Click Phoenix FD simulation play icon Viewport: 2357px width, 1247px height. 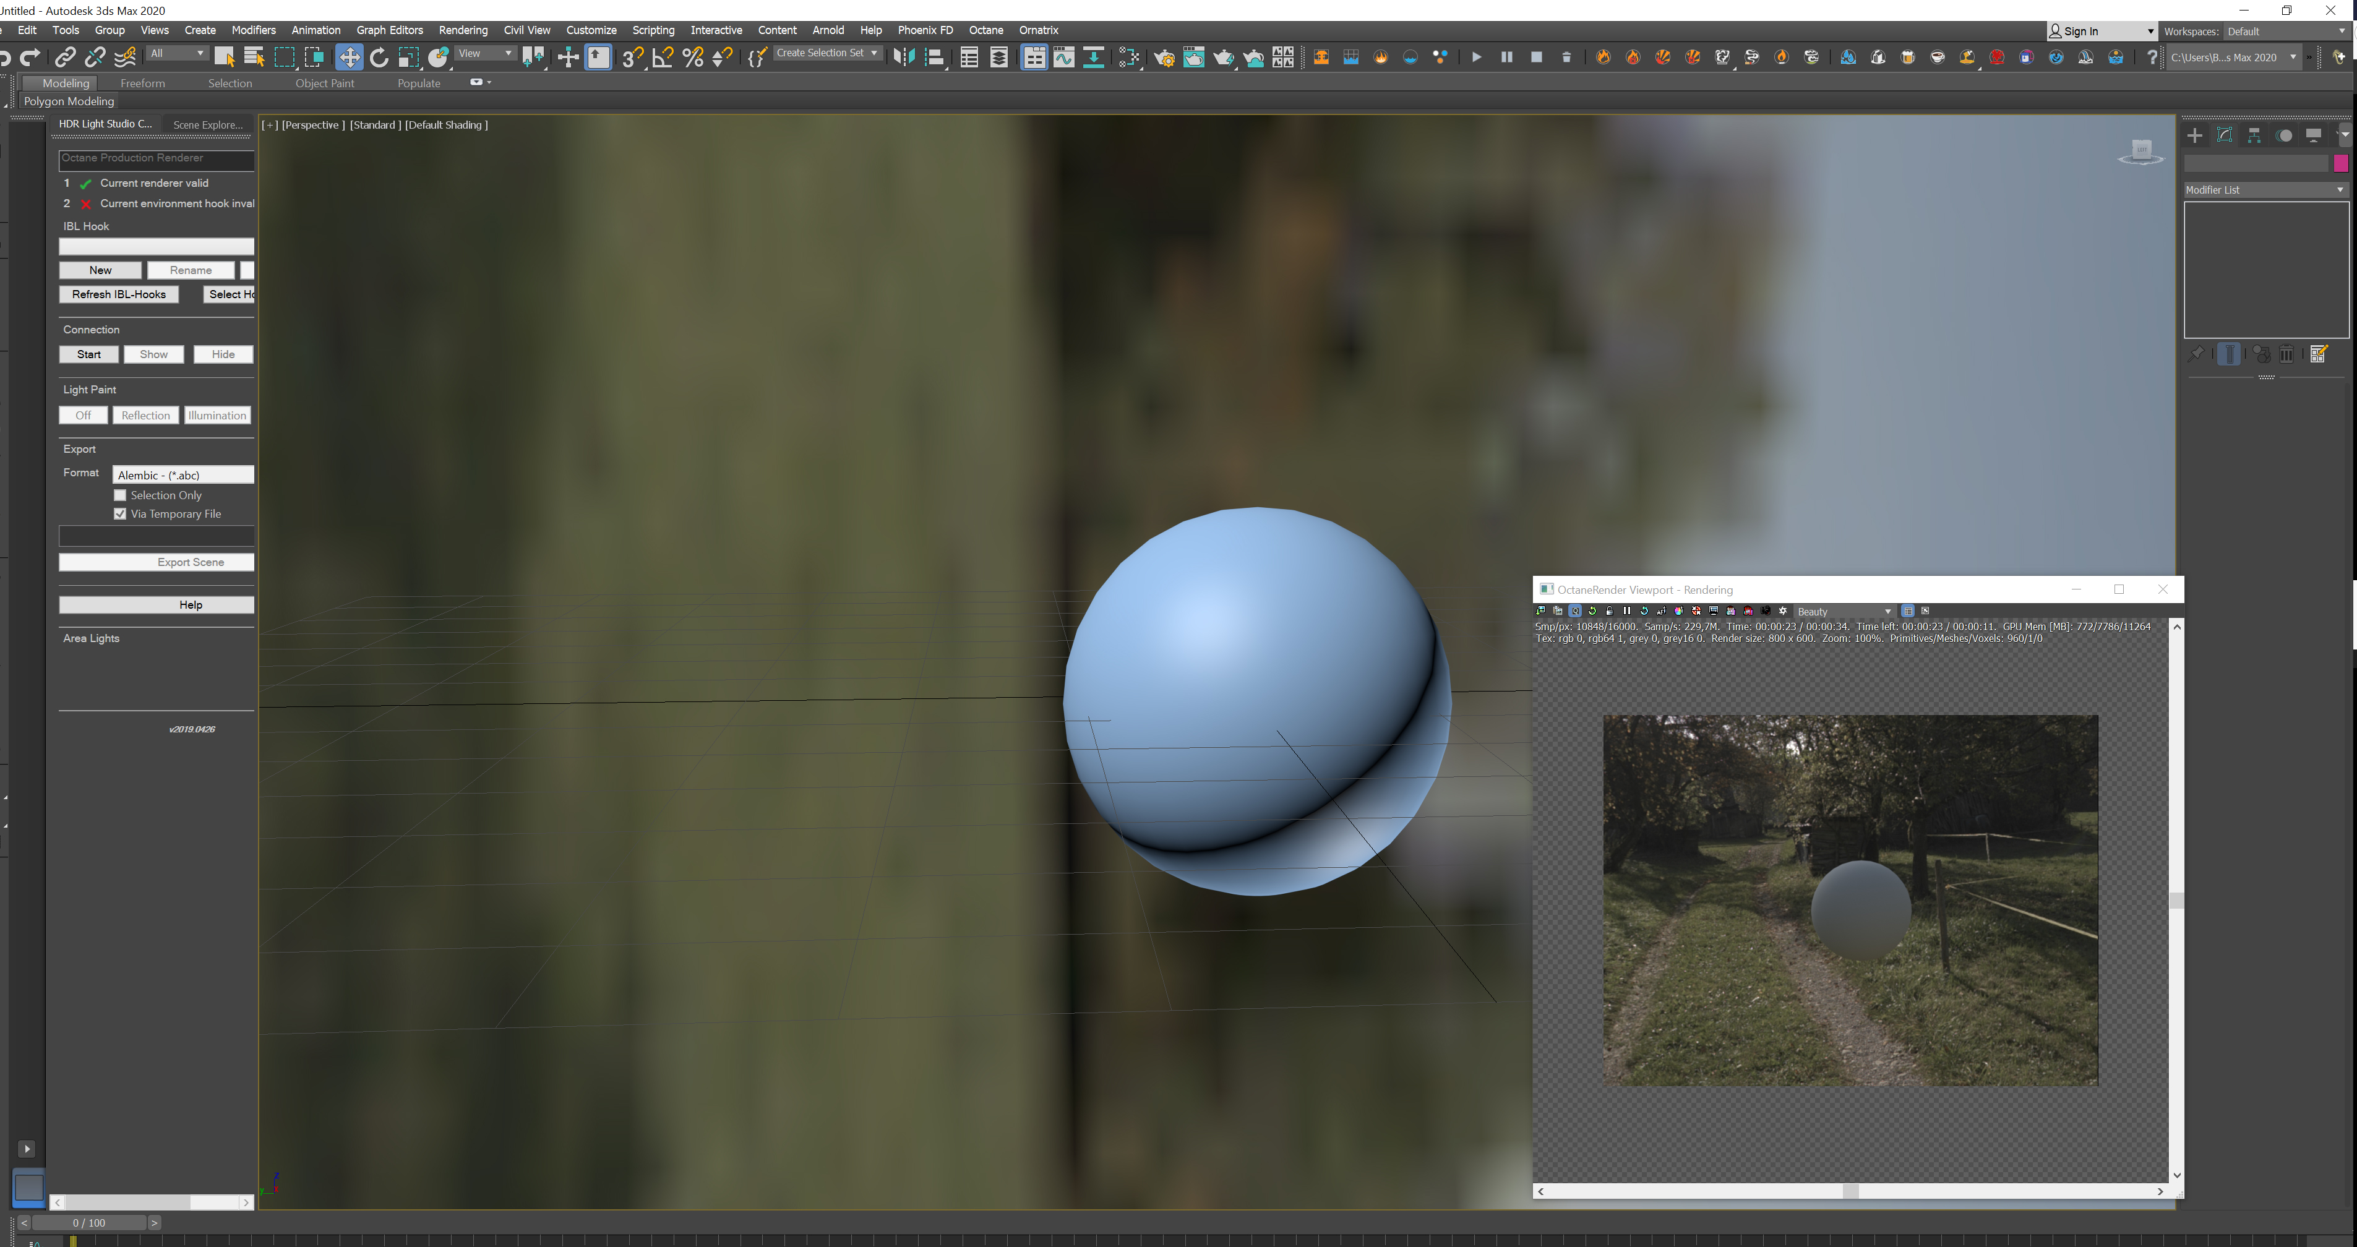(1476, 58)
